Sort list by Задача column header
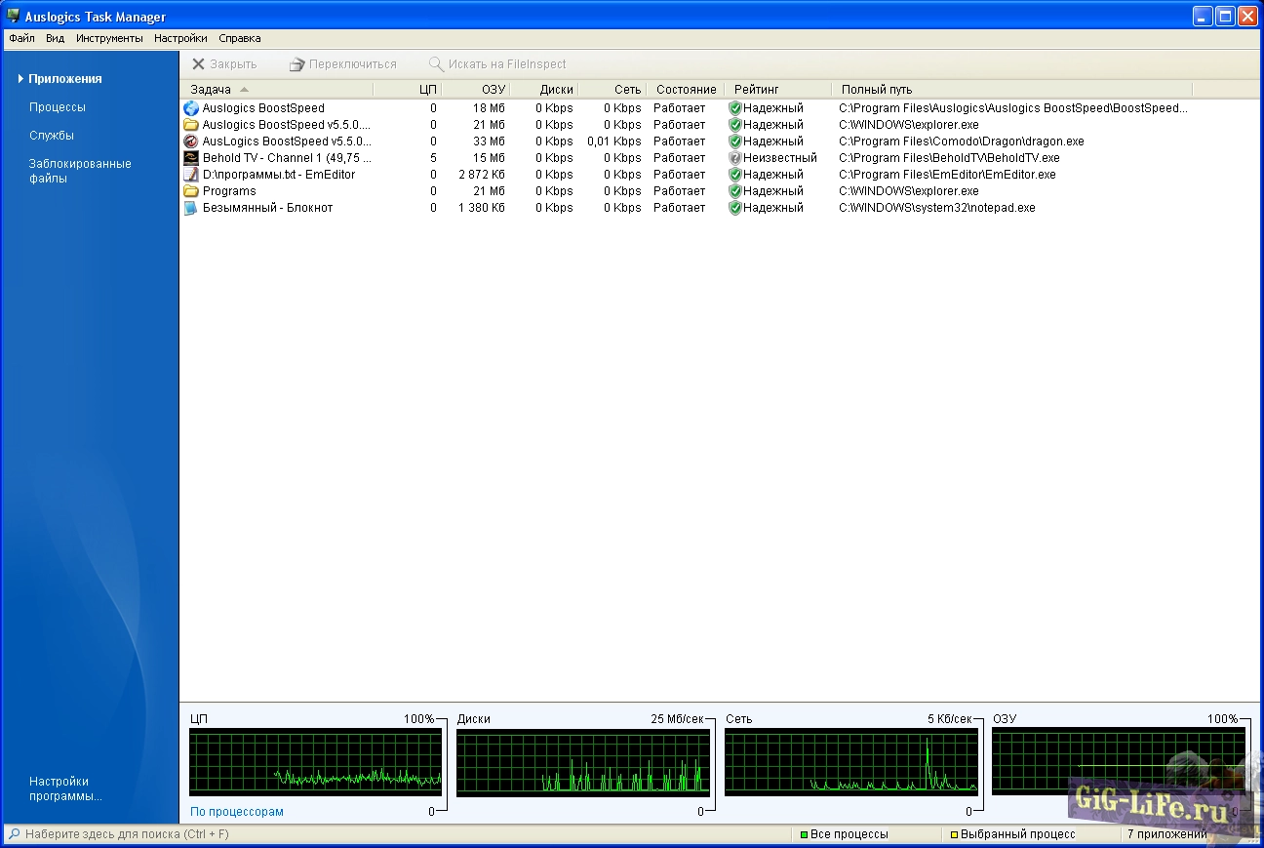The width and height of the screenshot is (1264, 848). click(x=211, y=90)
